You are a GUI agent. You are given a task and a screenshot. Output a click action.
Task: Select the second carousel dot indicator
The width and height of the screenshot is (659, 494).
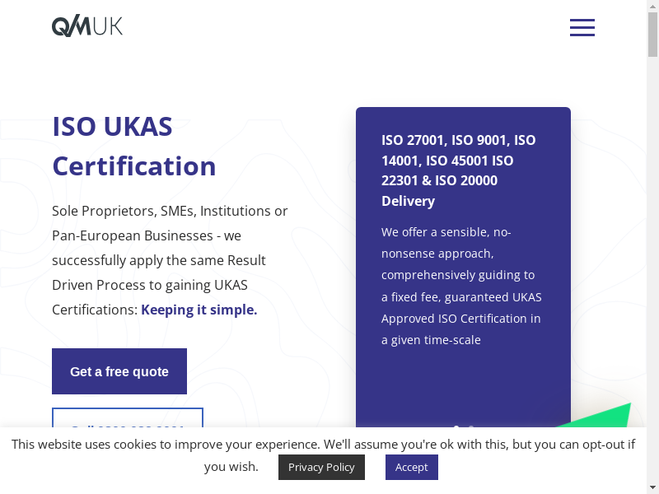[471, 426]
